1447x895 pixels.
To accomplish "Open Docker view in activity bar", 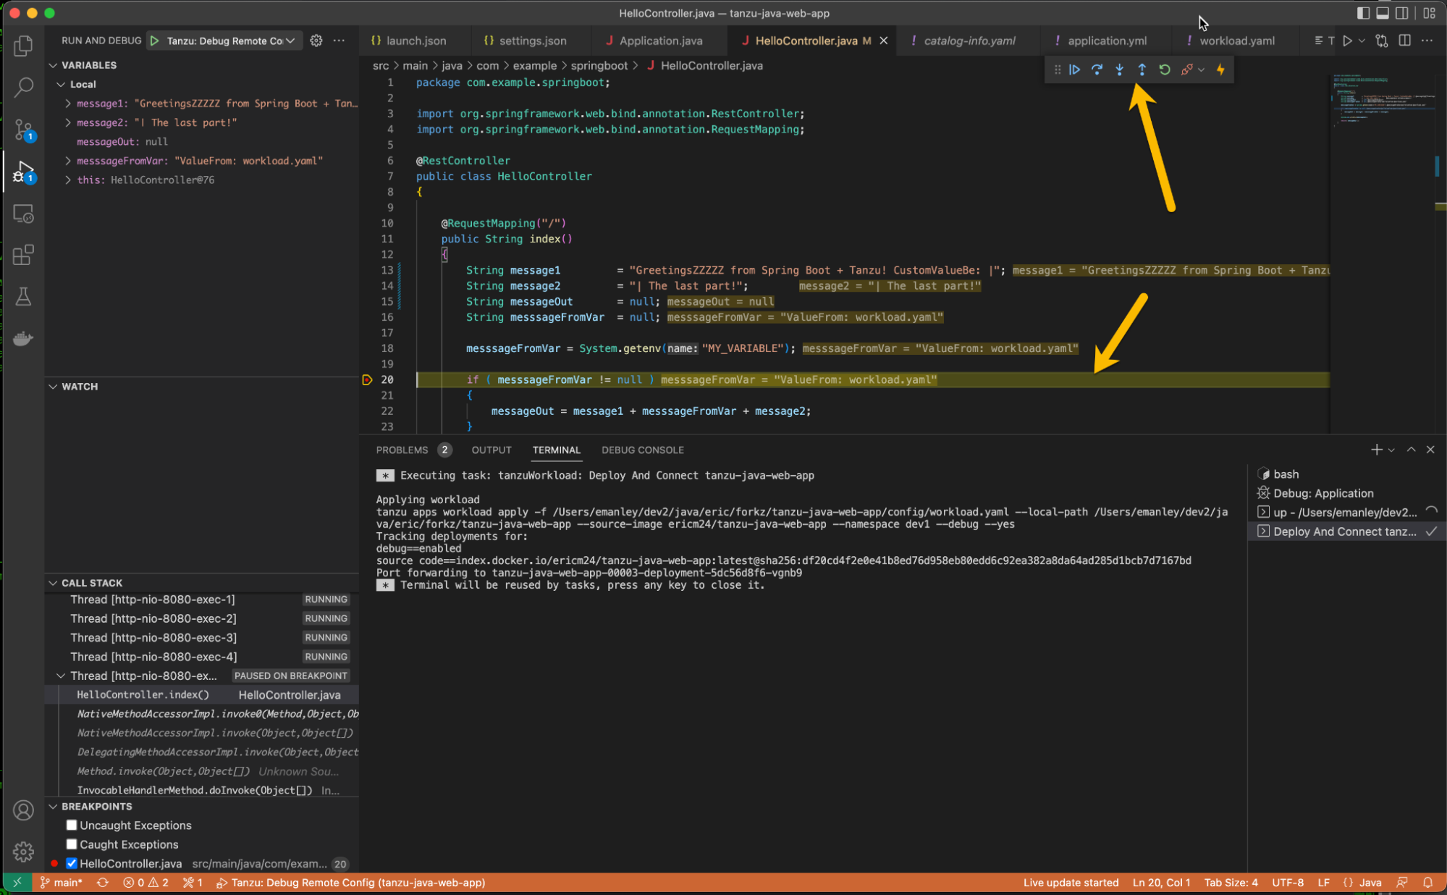I will coord(23,338).
